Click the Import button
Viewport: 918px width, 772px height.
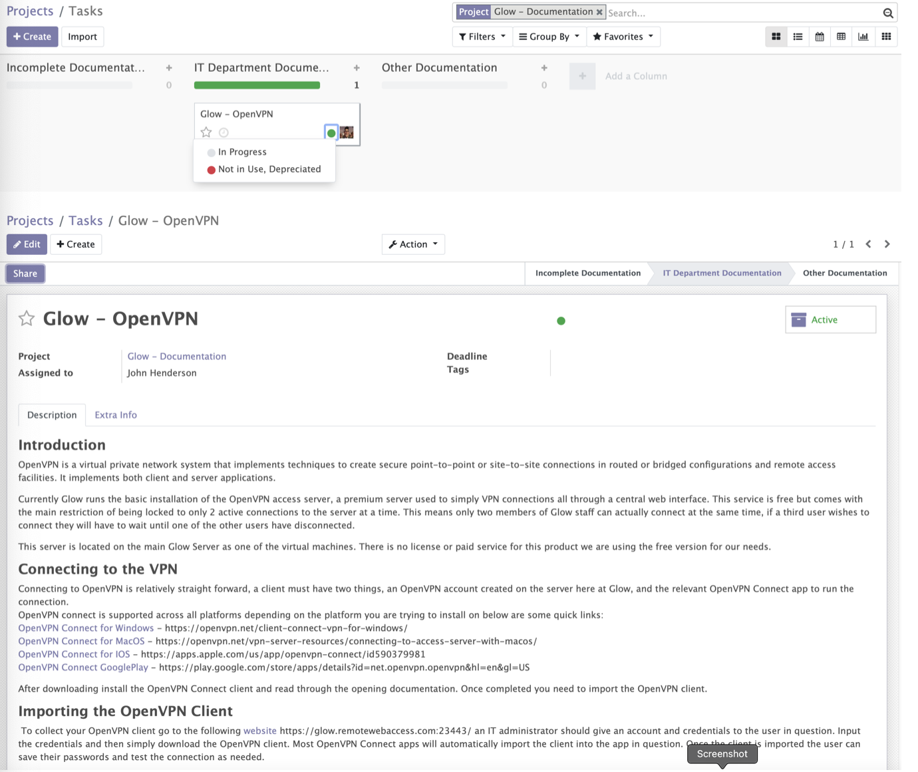[82, 37]
